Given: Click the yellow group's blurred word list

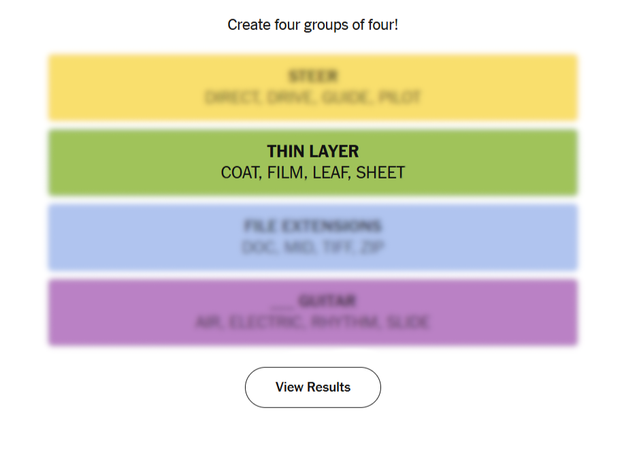Looking at the screenshot, I should (312, 98).
